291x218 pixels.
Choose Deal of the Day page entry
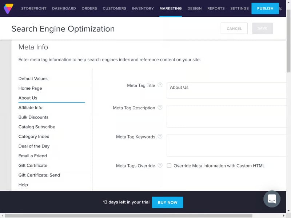(x=34, y=146)
